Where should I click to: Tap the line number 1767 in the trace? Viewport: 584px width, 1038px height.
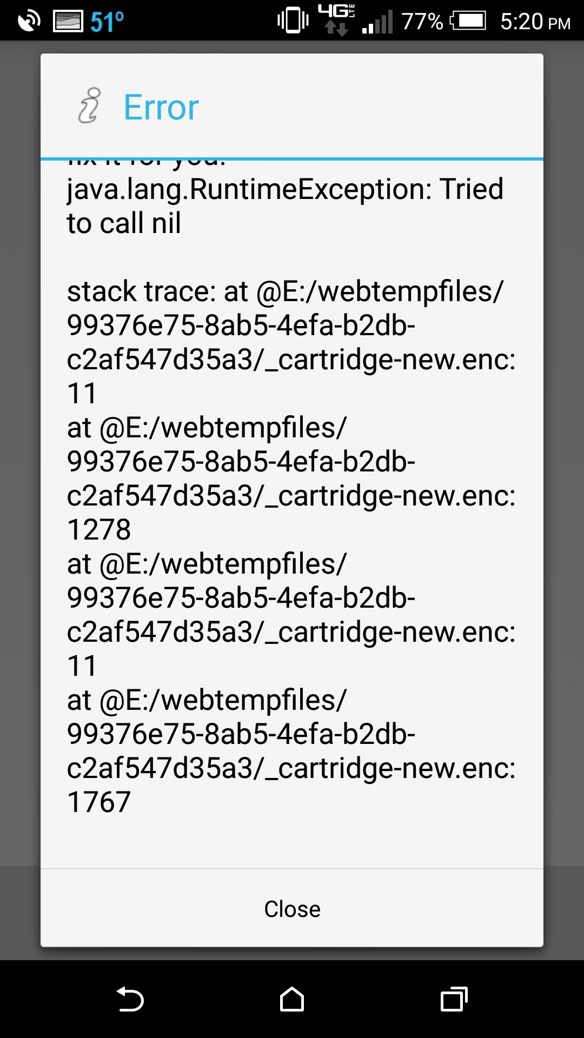click(x=99, y=802)
